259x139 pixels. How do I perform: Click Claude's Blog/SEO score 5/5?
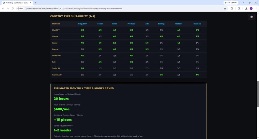(x=83, y=36)
